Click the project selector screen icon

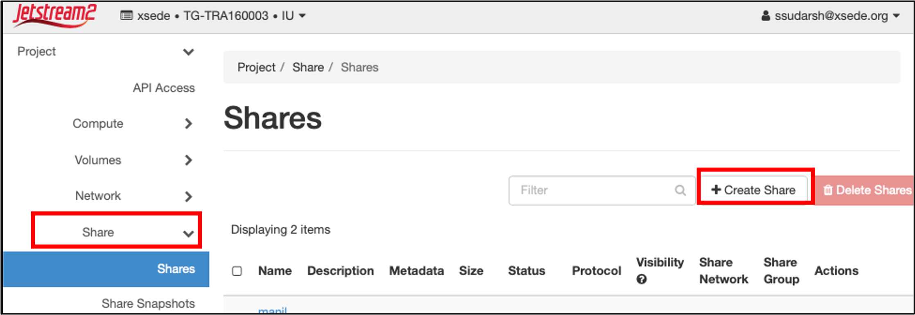[x=126, y=16]
